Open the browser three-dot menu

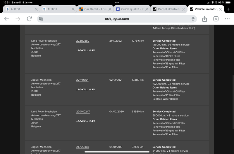(x=227, y=19)
